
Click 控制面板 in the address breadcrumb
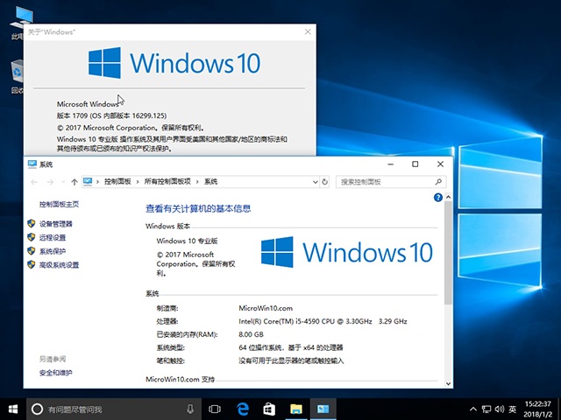click(x=117, y=182)
